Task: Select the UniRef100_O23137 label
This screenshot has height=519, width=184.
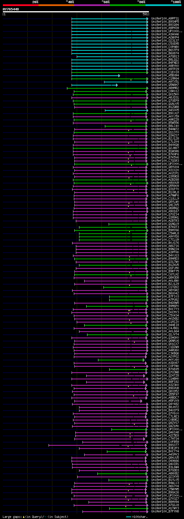Action: point(165,40)
